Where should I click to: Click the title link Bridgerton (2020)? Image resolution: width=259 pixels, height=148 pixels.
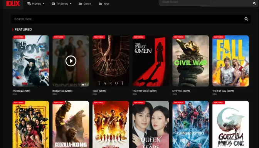[x=62, y=91]
